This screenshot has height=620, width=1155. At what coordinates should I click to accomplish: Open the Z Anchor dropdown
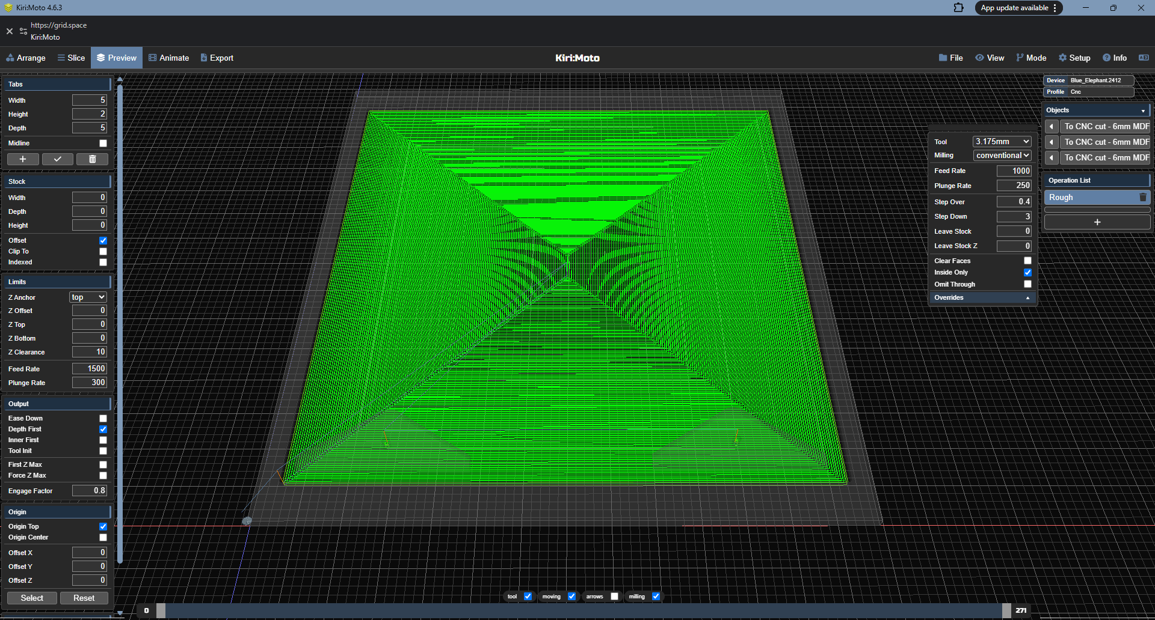[88, 297]
